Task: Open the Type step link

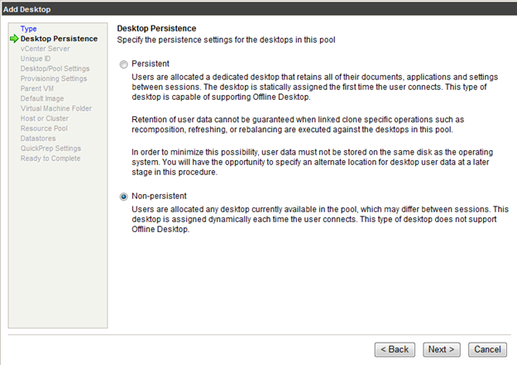Action: point(28,29)
